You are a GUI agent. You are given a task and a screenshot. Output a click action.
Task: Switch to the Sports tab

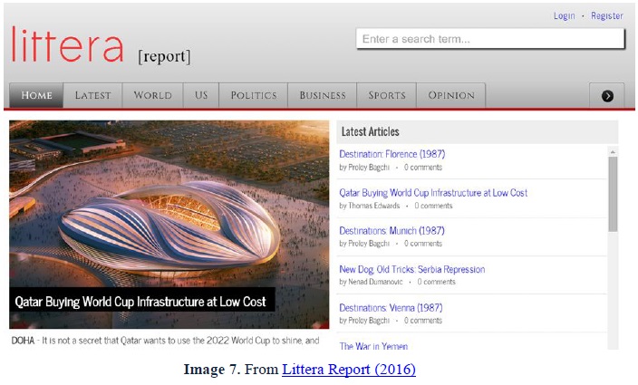[x=387, y=95]
